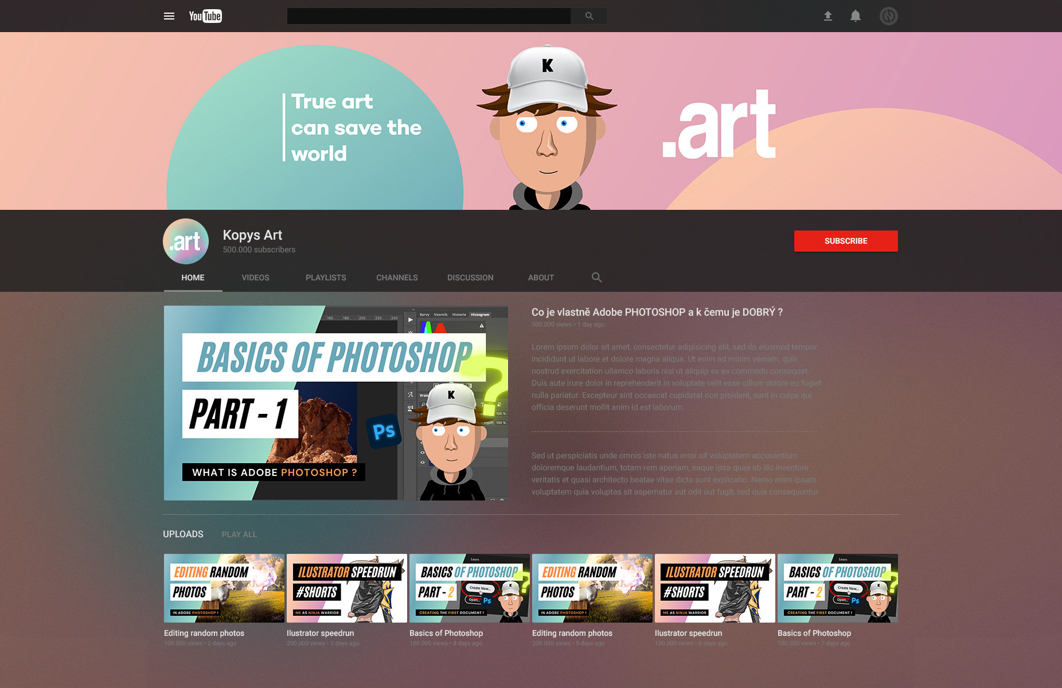Screen dimensions: 1062x688
Task: Click the Uploads section heading
Action: 183,534
